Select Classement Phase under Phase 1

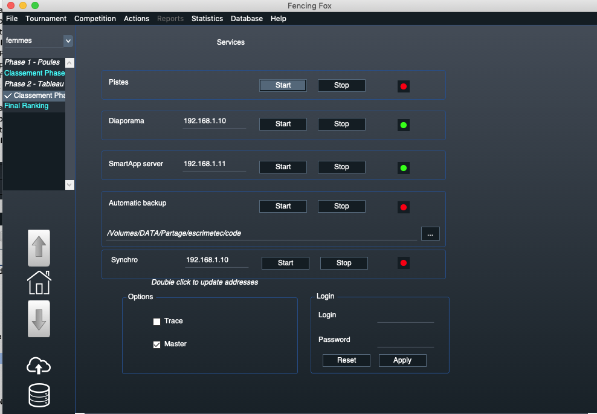[x=34, y=73]
